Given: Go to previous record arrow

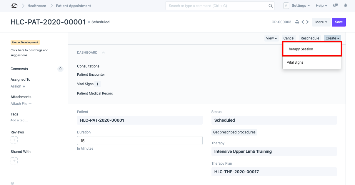Looking at the screenshot, I should pyautogui.click(x=303, y=22).
